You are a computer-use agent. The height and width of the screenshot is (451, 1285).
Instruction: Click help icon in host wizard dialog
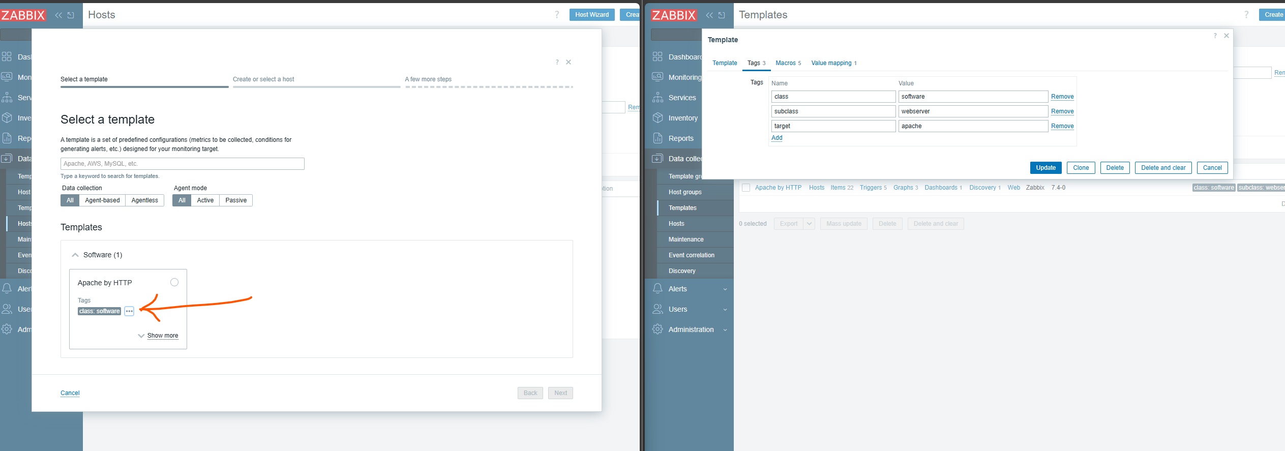click(557, 62)
